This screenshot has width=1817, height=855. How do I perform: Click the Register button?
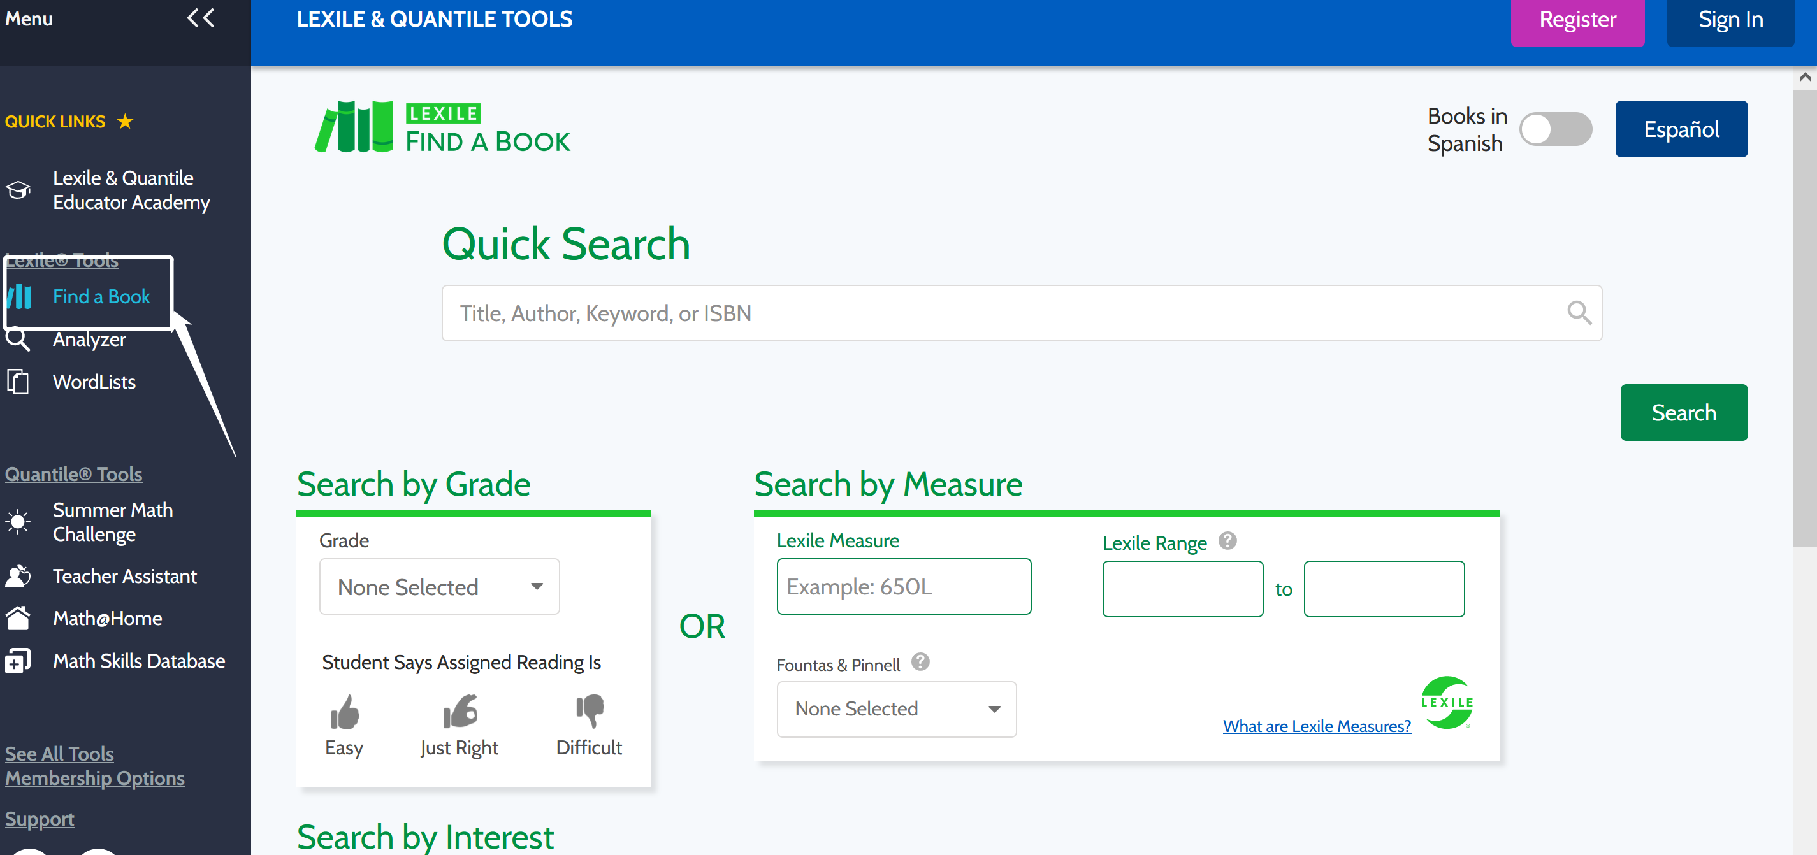[1577, 21]
